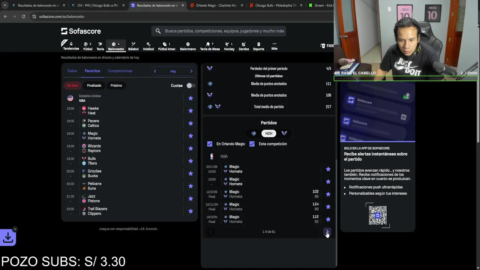Click the download icon overlay
480x270 pixels.
8,238
